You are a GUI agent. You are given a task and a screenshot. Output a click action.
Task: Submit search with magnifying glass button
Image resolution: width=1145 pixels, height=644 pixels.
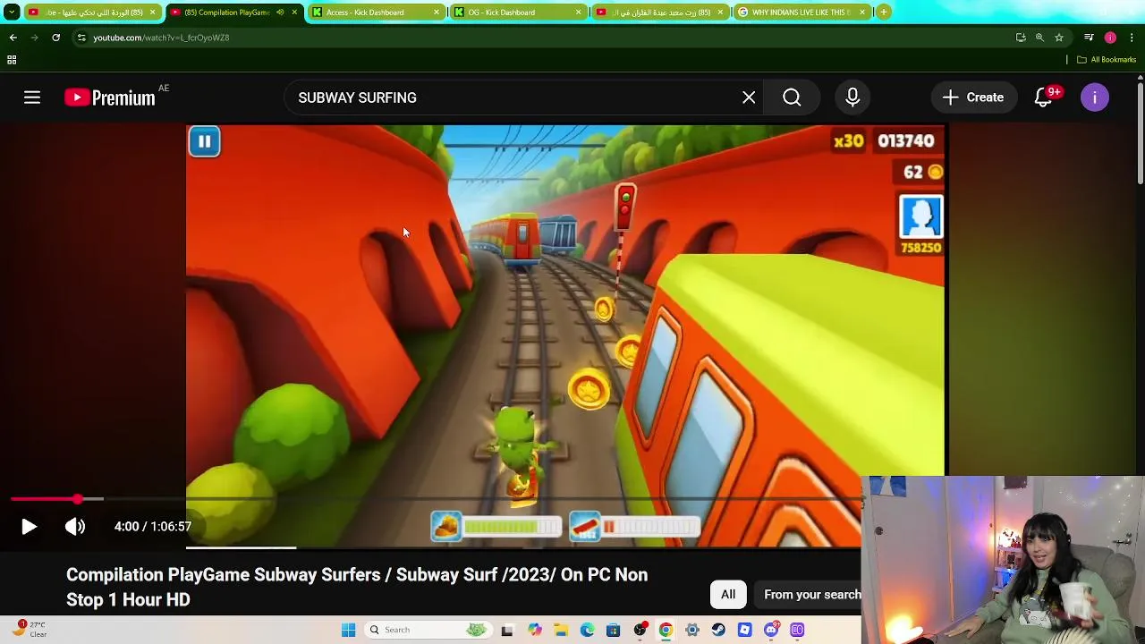pyautogui.click(x=792, y=97)
